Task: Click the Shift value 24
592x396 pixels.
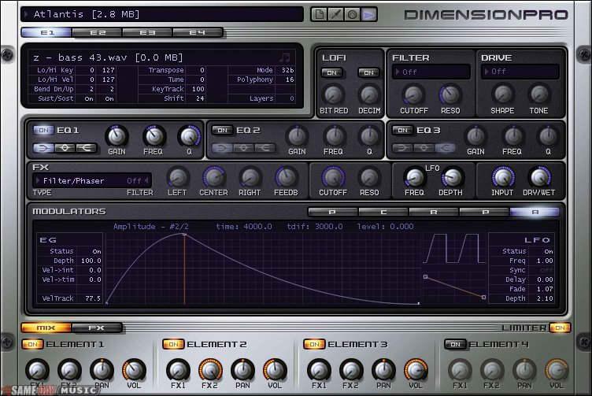Action: 200,98
